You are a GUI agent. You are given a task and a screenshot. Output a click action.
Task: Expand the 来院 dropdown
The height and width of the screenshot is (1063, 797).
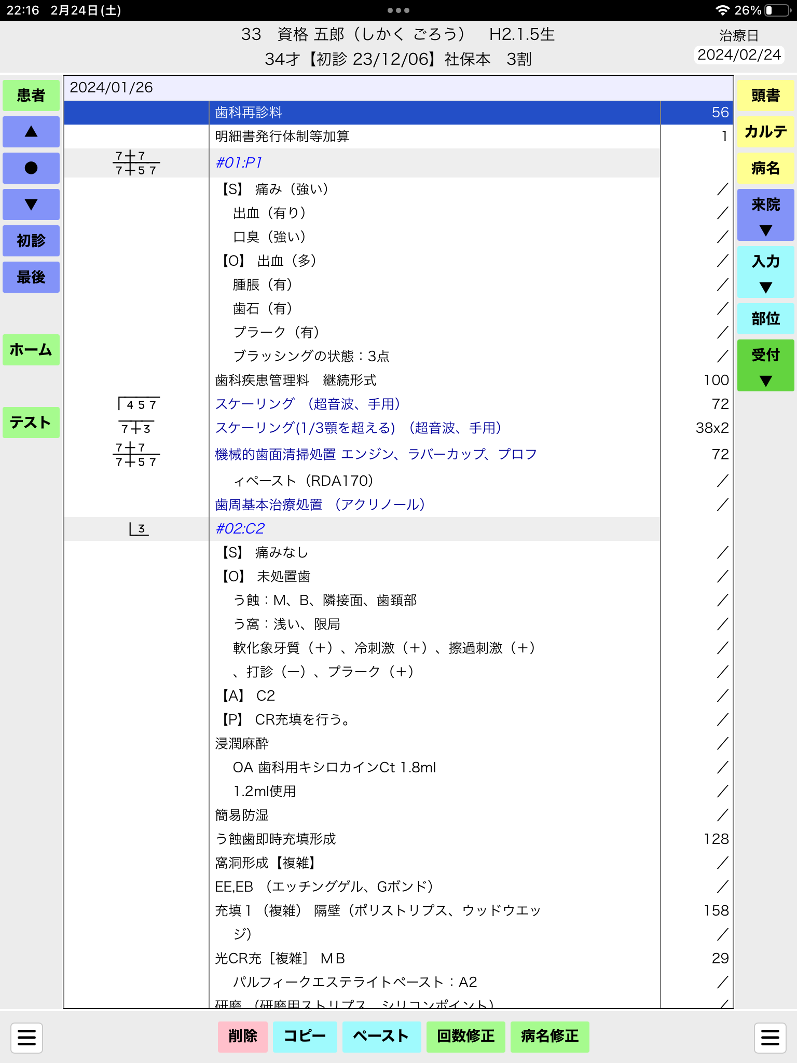765,215
